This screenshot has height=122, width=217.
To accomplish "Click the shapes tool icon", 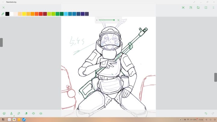I will 4,114.
